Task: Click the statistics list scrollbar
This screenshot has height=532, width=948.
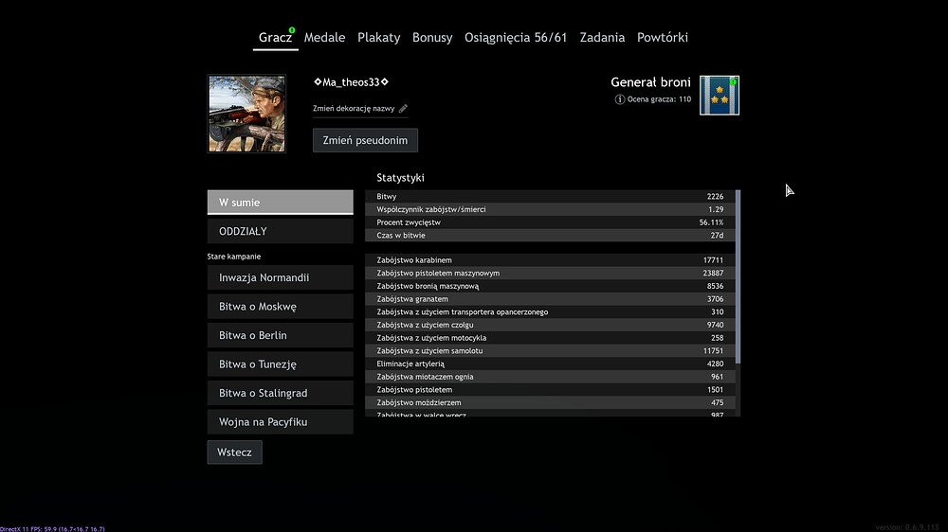Action: 738,276
